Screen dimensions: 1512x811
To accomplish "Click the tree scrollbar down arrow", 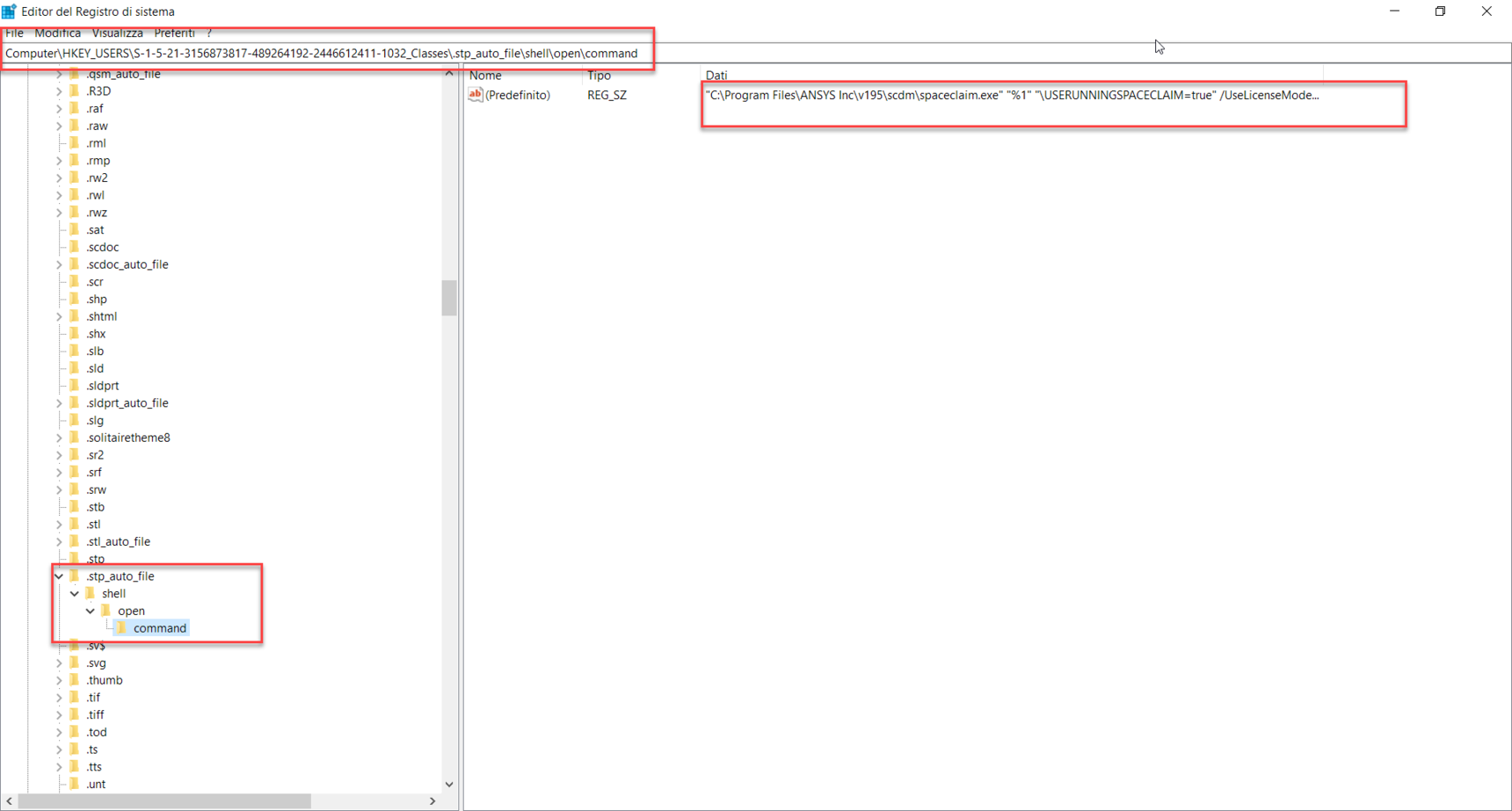I will 449,785.
